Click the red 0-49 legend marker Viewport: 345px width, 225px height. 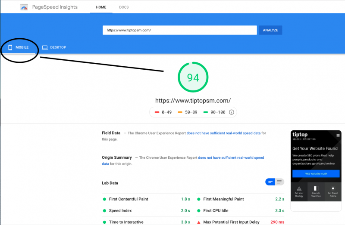pos(157,112)
